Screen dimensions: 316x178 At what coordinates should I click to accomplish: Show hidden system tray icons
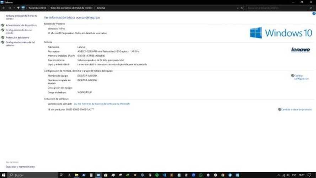[279, 175]
